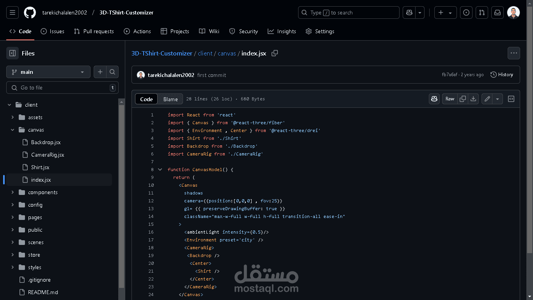
Task: Open the user profile avatar menu
Action: [513, 12]
